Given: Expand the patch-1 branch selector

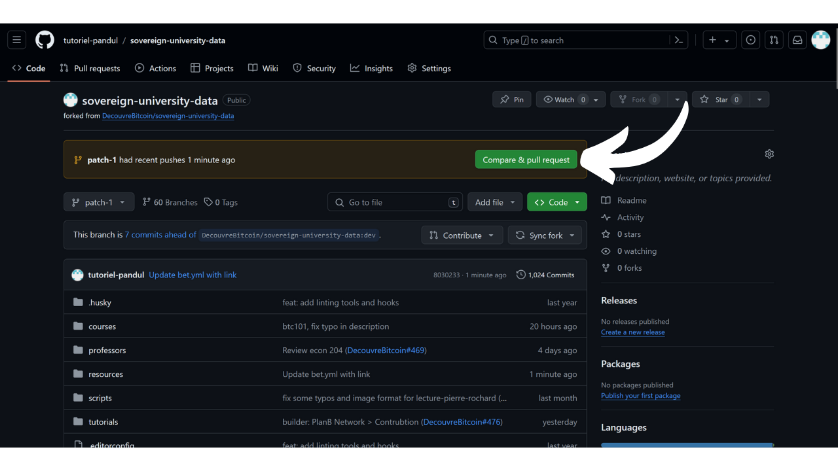Looking at the screenshot, I should pyautogui.click(x=99, y=202).
